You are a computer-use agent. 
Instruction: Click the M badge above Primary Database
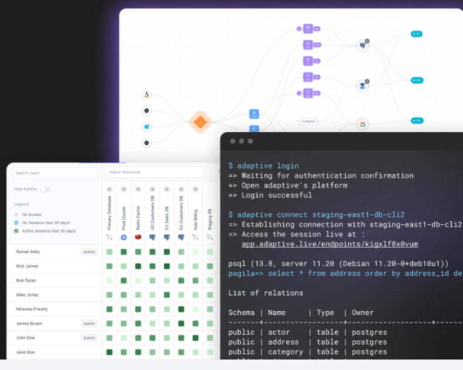109,189
